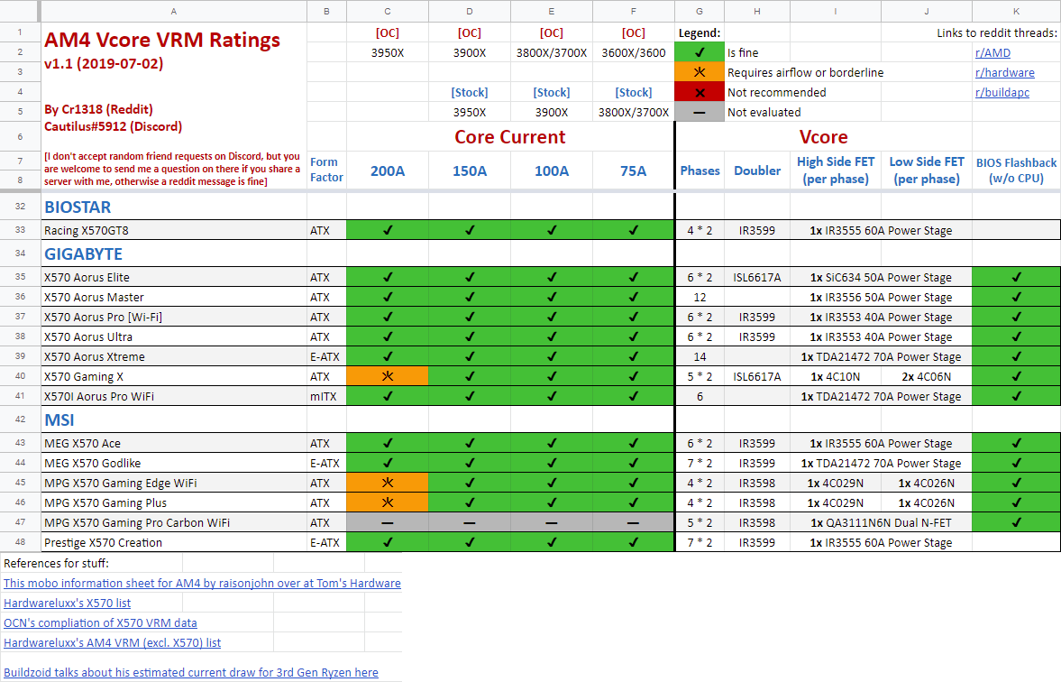Image resolution: width=1061 pixels, height=682 pixels.
Task: Click 200A checkmark for Racing X570GT8
Action: 387,230
